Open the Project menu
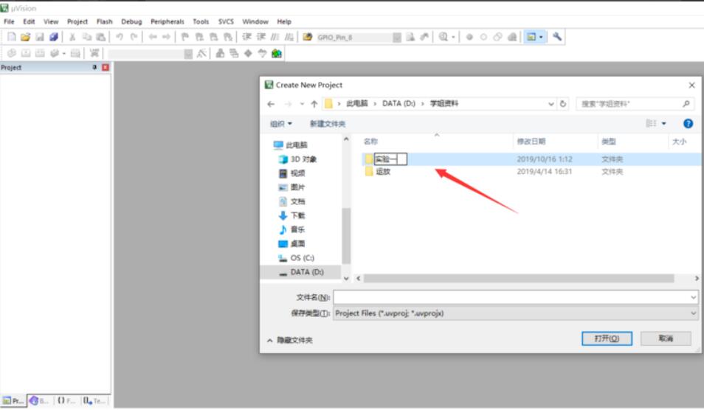Image resolution: width=704 pixels, height=410 pixels. click(77, 21)
